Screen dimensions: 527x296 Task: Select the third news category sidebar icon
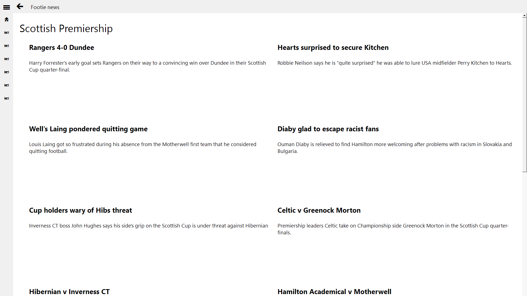tap(7, 59)
